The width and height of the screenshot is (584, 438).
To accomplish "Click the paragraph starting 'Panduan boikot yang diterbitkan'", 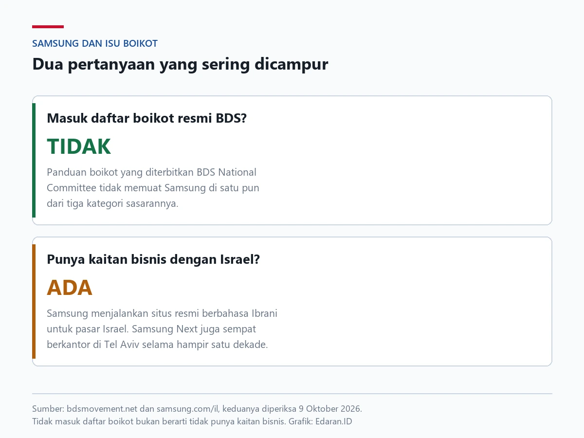I will (153, 188).
